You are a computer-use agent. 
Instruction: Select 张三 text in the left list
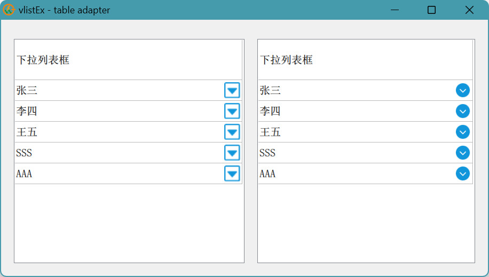27,90
